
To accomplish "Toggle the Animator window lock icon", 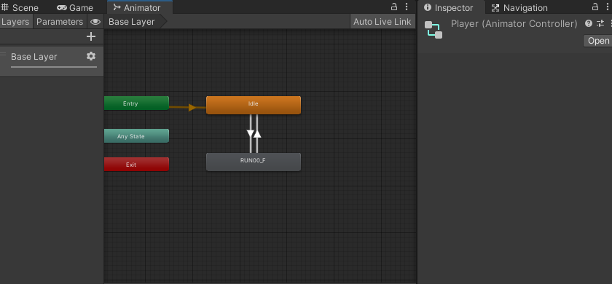I will click(x=394, y=7).
